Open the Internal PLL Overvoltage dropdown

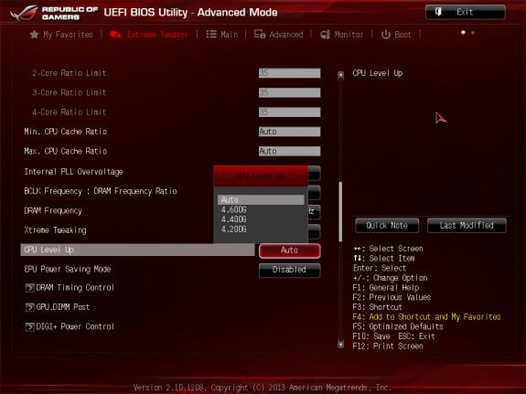pos(314,173)
